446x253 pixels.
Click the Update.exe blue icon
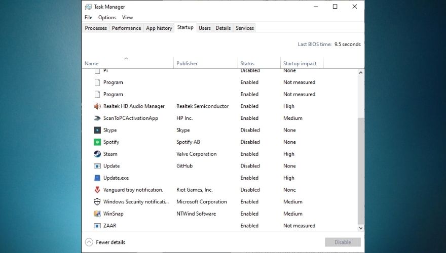pos(97,178)
